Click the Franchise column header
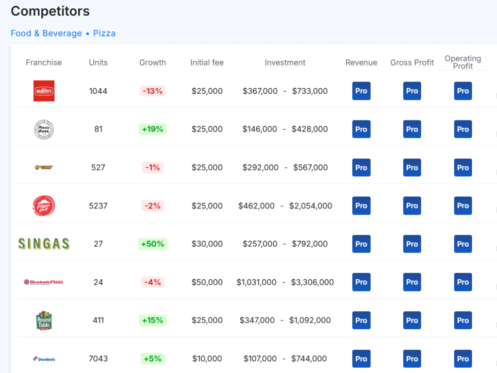The height and width of the screenshot is (373, 497). click(44, 63)
